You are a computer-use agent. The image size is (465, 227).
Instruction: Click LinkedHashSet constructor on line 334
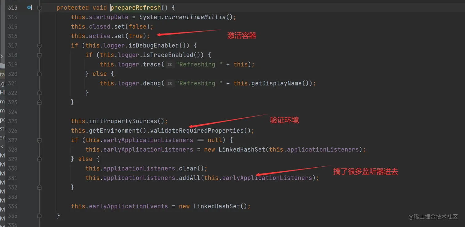[217, 206]
